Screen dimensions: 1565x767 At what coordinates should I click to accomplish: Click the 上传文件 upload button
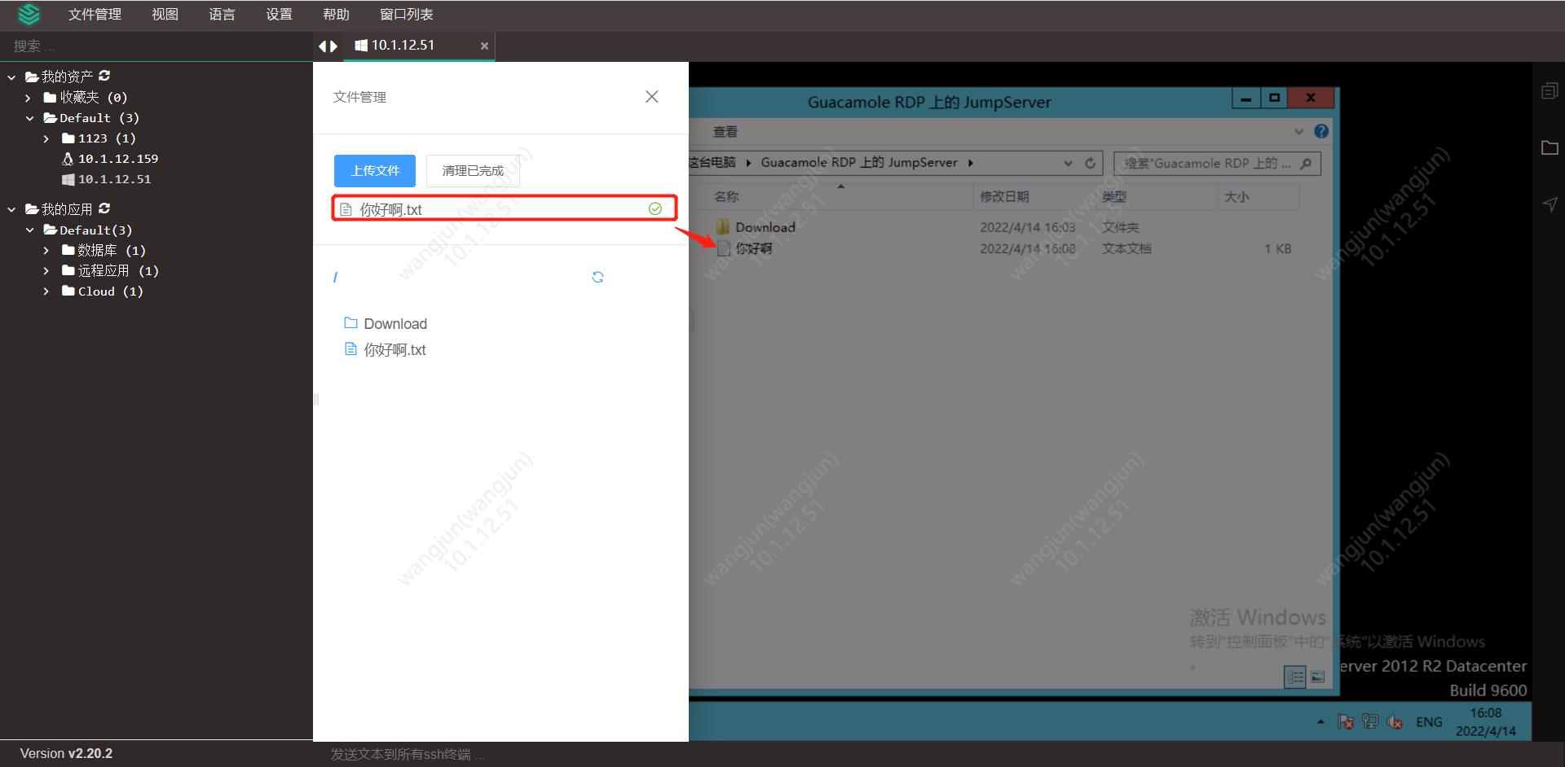point(374,170)
